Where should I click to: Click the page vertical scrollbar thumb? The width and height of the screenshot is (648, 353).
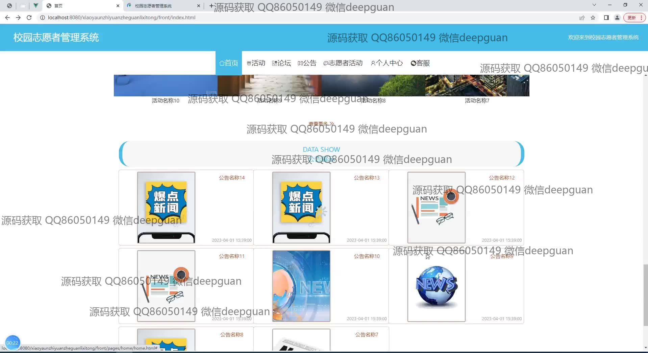click(x=646, y=295)
